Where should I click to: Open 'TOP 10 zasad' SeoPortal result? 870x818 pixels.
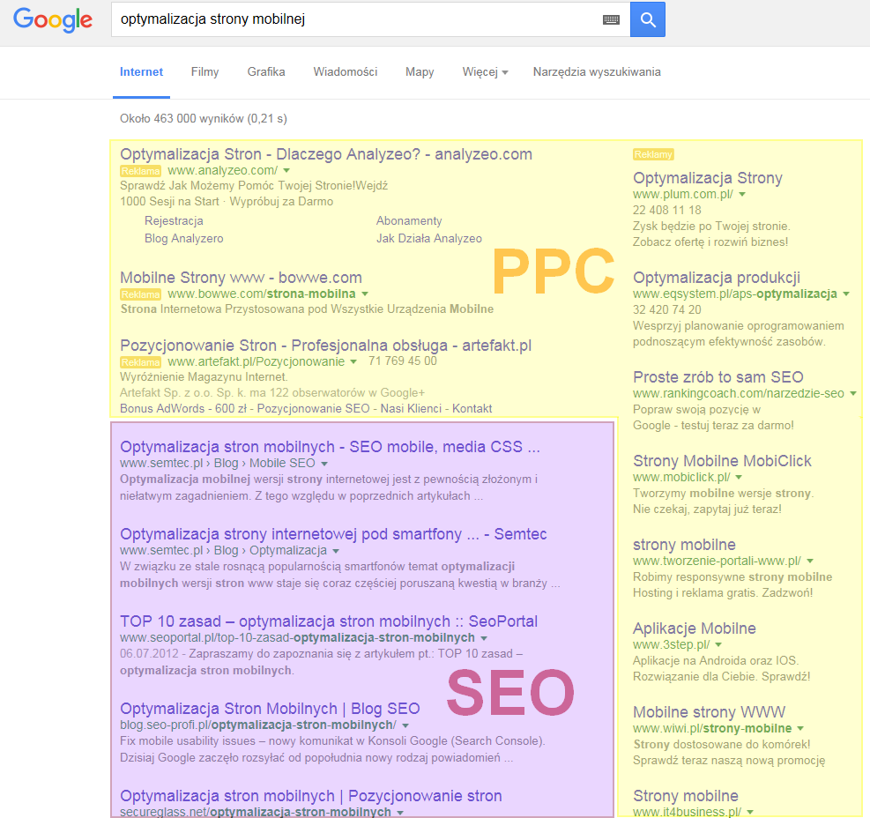[329, 621]
